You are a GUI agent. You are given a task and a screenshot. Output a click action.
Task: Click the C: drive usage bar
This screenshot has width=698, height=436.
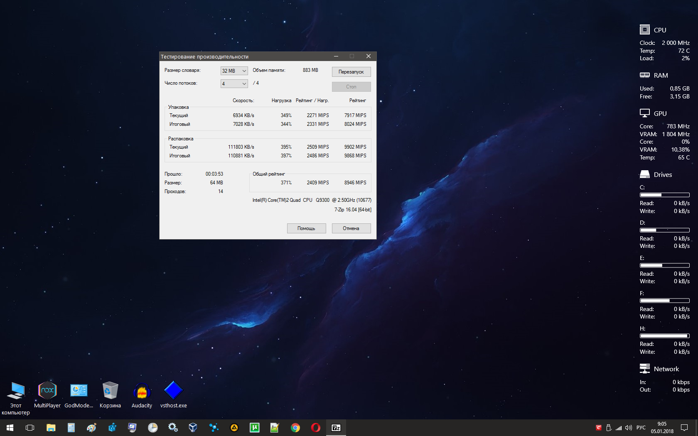pyautogui.click(x=665, y=195)
